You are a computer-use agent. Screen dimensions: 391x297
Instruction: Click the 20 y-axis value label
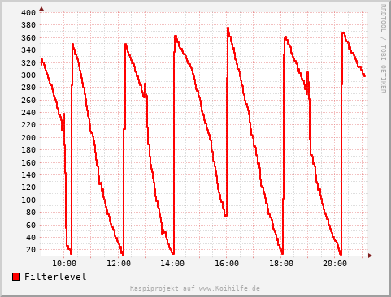31,250
